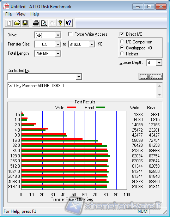The width and height of the screenshot is (170, 217).
Task: Click the About question mark icon
Action: 60,23
